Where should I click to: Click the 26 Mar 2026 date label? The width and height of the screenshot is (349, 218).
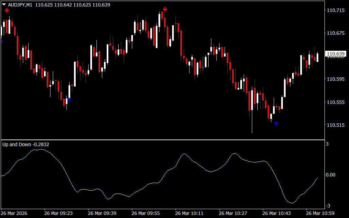tap(15, 213)
